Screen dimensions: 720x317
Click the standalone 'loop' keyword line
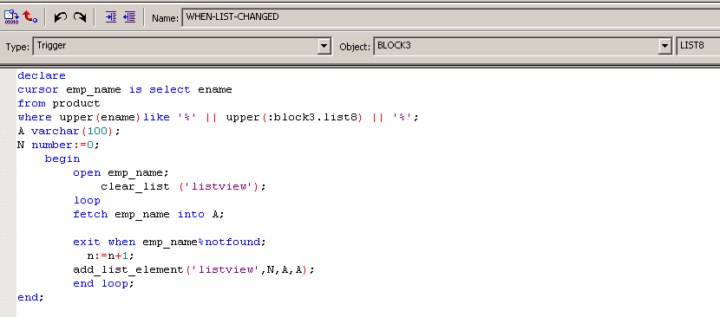pyautogui.click(x=88, y=200)
